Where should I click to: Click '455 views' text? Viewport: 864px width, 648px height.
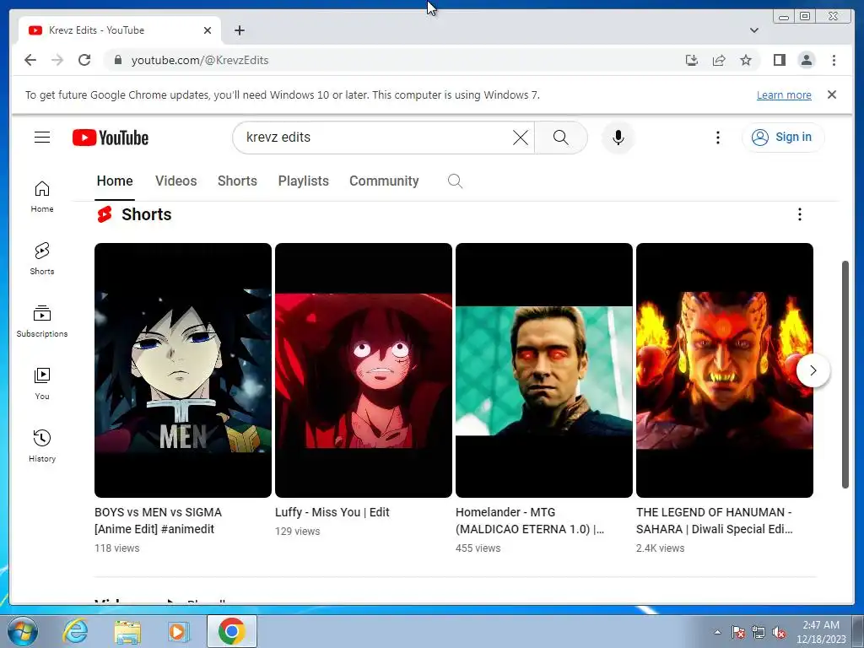pos(478,548)
